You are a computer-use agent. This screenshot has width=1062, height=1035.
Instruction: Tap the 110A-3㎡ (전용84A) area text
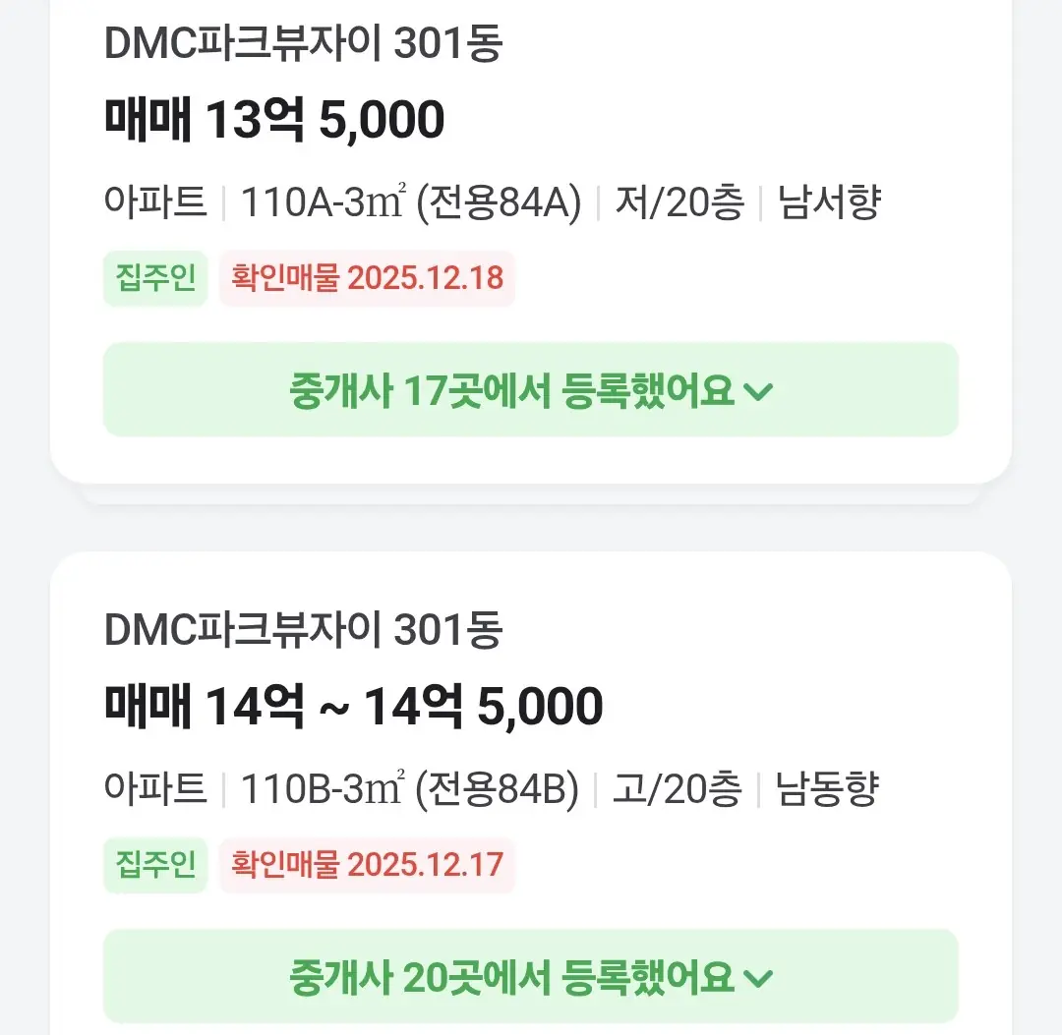(x=411, y=203)
